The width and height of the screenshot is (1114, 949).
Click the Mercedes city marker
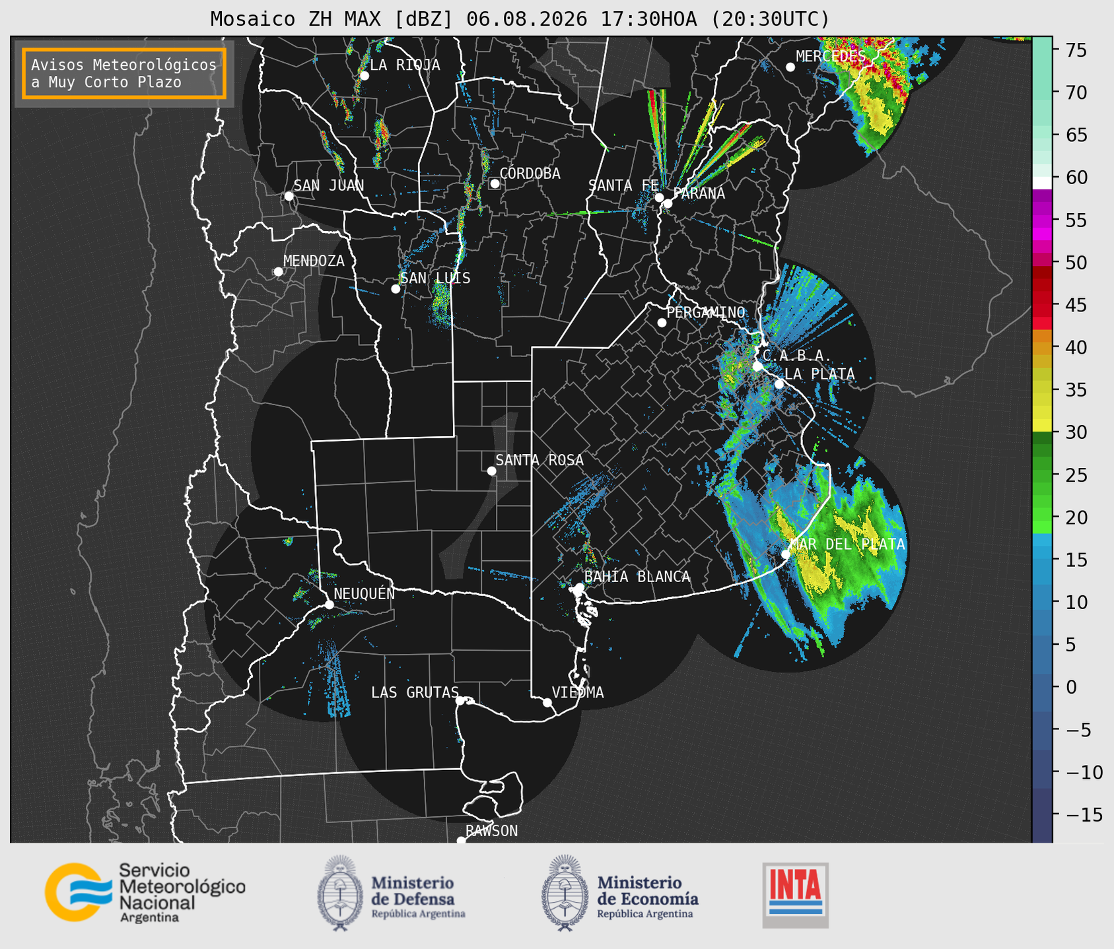[790, 67]
